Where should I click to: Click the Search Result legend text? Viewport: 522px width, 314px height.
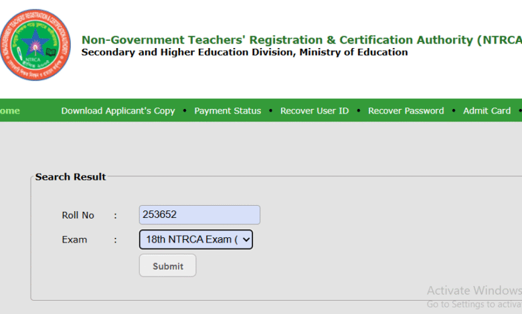coord(70,177)
